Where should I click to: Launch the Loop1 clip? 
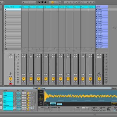pyautogui.click(x=97, y=9)
